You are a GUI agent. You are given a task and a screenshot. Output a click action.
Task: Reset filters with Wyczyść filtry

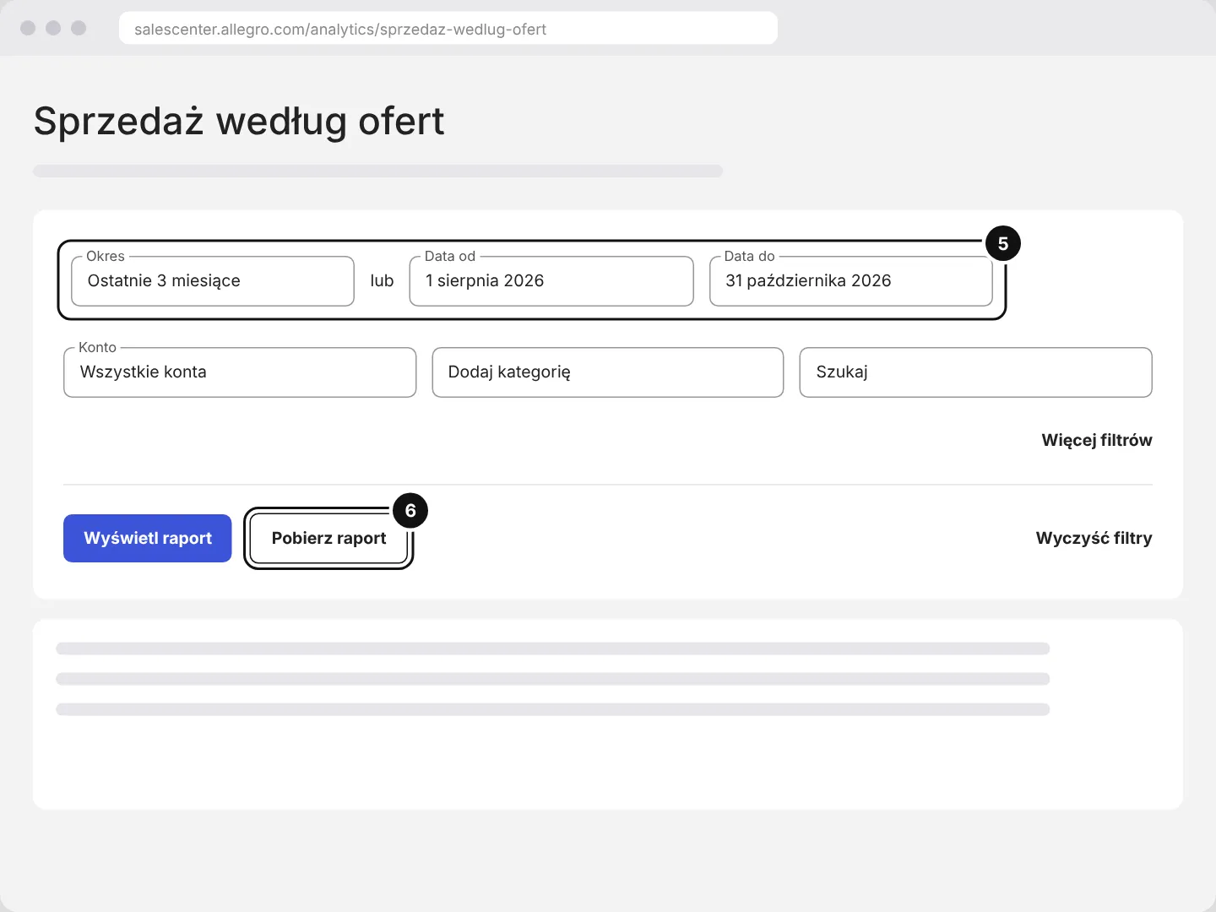point(1094,538)
